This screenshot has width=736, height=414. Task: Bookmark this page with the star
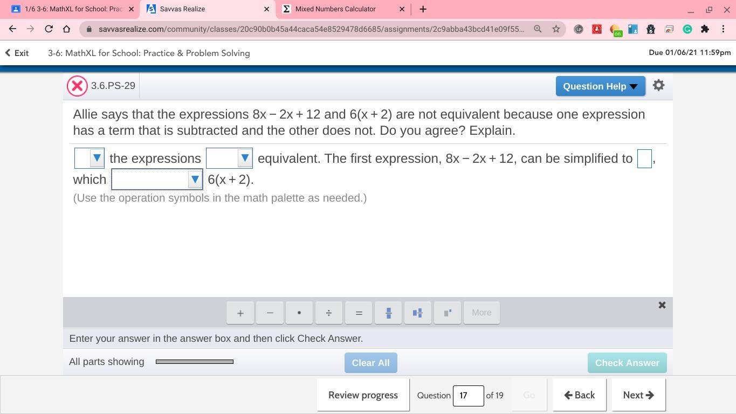coord(556,29)
